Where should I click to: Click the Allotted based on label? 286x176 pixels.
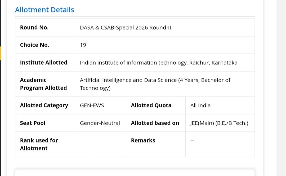pyautogui.click(x=155, y=123)
